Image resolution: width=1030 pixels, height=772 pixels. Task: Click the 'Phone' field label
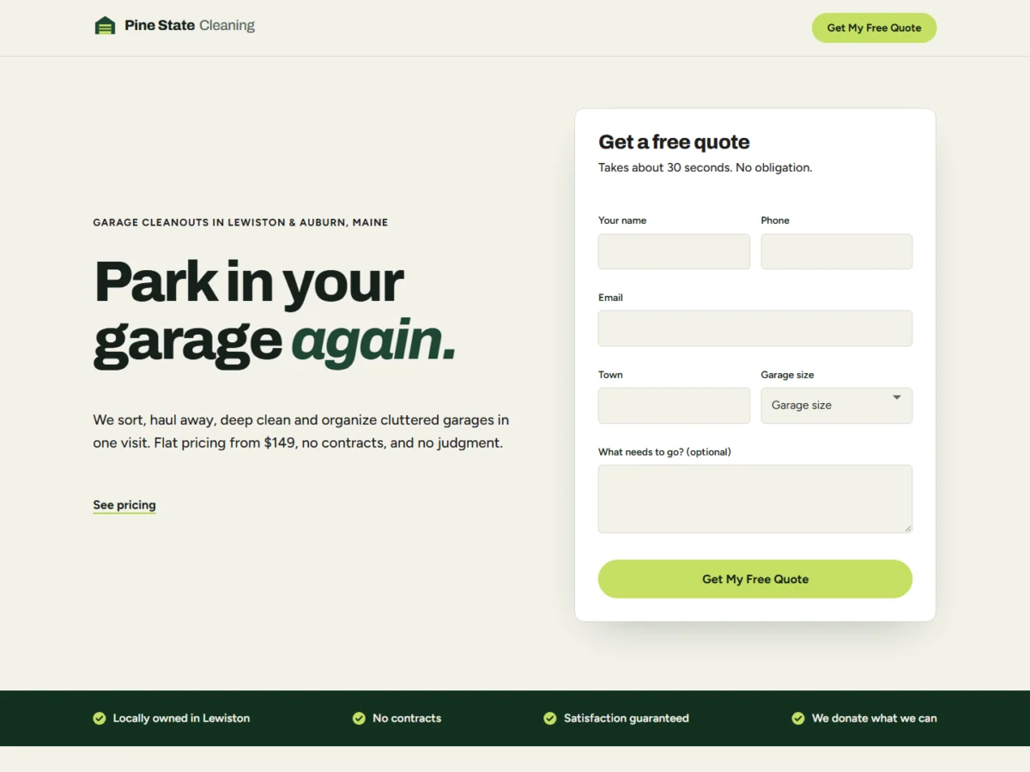(x=775, y=220)
